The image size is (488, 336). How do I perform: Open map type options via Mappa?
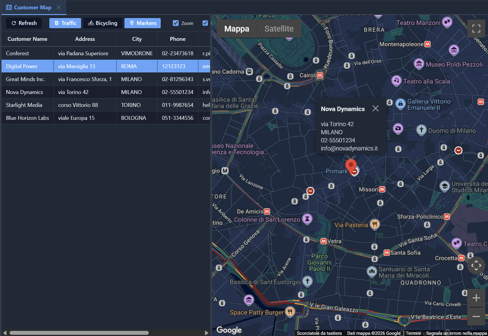pos(236,29)
